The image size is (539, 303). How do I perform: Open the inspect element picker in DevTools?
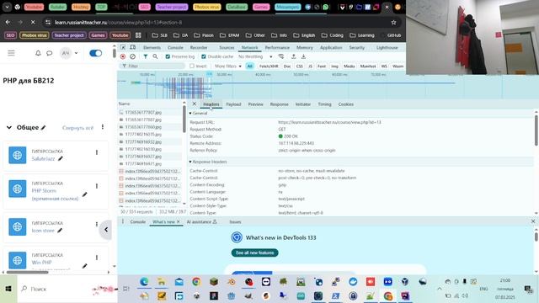pos(123,47)
